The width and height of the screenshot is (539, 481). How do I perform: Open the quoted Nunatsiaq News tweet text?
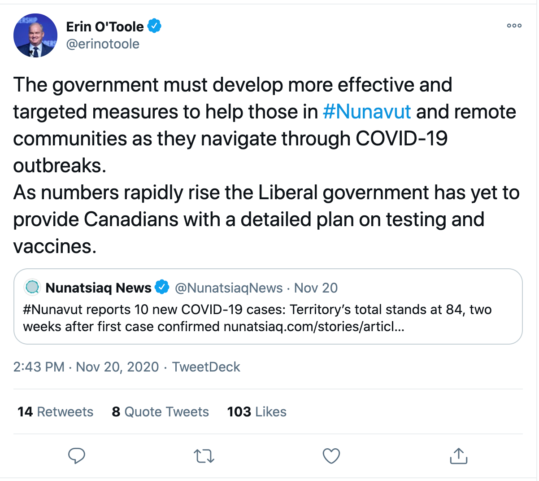pos(257,318)
